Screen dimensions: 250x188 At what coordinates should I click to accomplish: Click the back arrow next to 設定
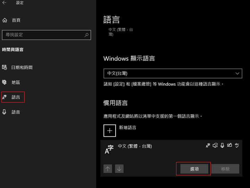[x=5, y=2]
